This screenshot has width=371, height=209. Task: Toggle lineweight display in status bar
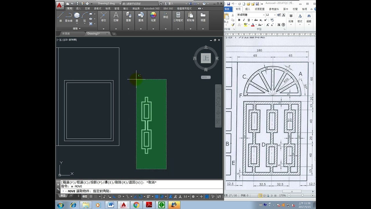(148, 197)
